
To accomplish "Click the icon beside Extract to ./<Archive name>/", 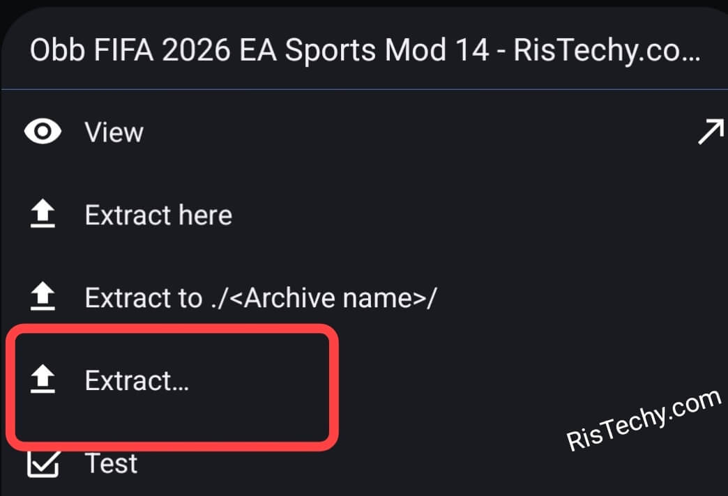I will [x=43, y=298].
